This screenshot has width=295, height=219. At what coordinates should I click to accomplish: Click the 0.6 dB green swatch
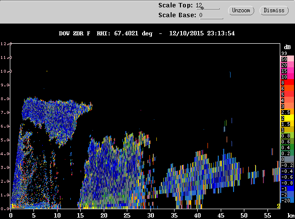coord(287,141)
